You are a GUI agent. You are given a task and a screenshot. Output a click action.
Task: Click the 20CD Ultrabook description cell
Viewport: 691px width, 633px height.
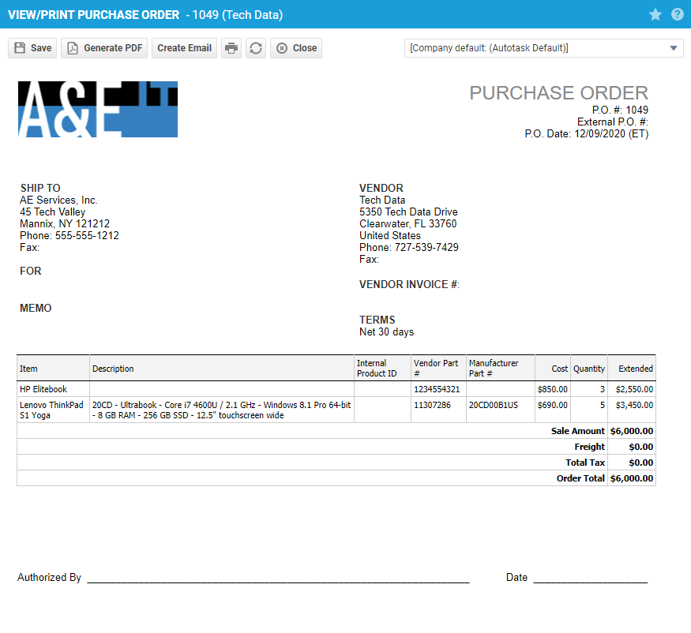(222, 410)
